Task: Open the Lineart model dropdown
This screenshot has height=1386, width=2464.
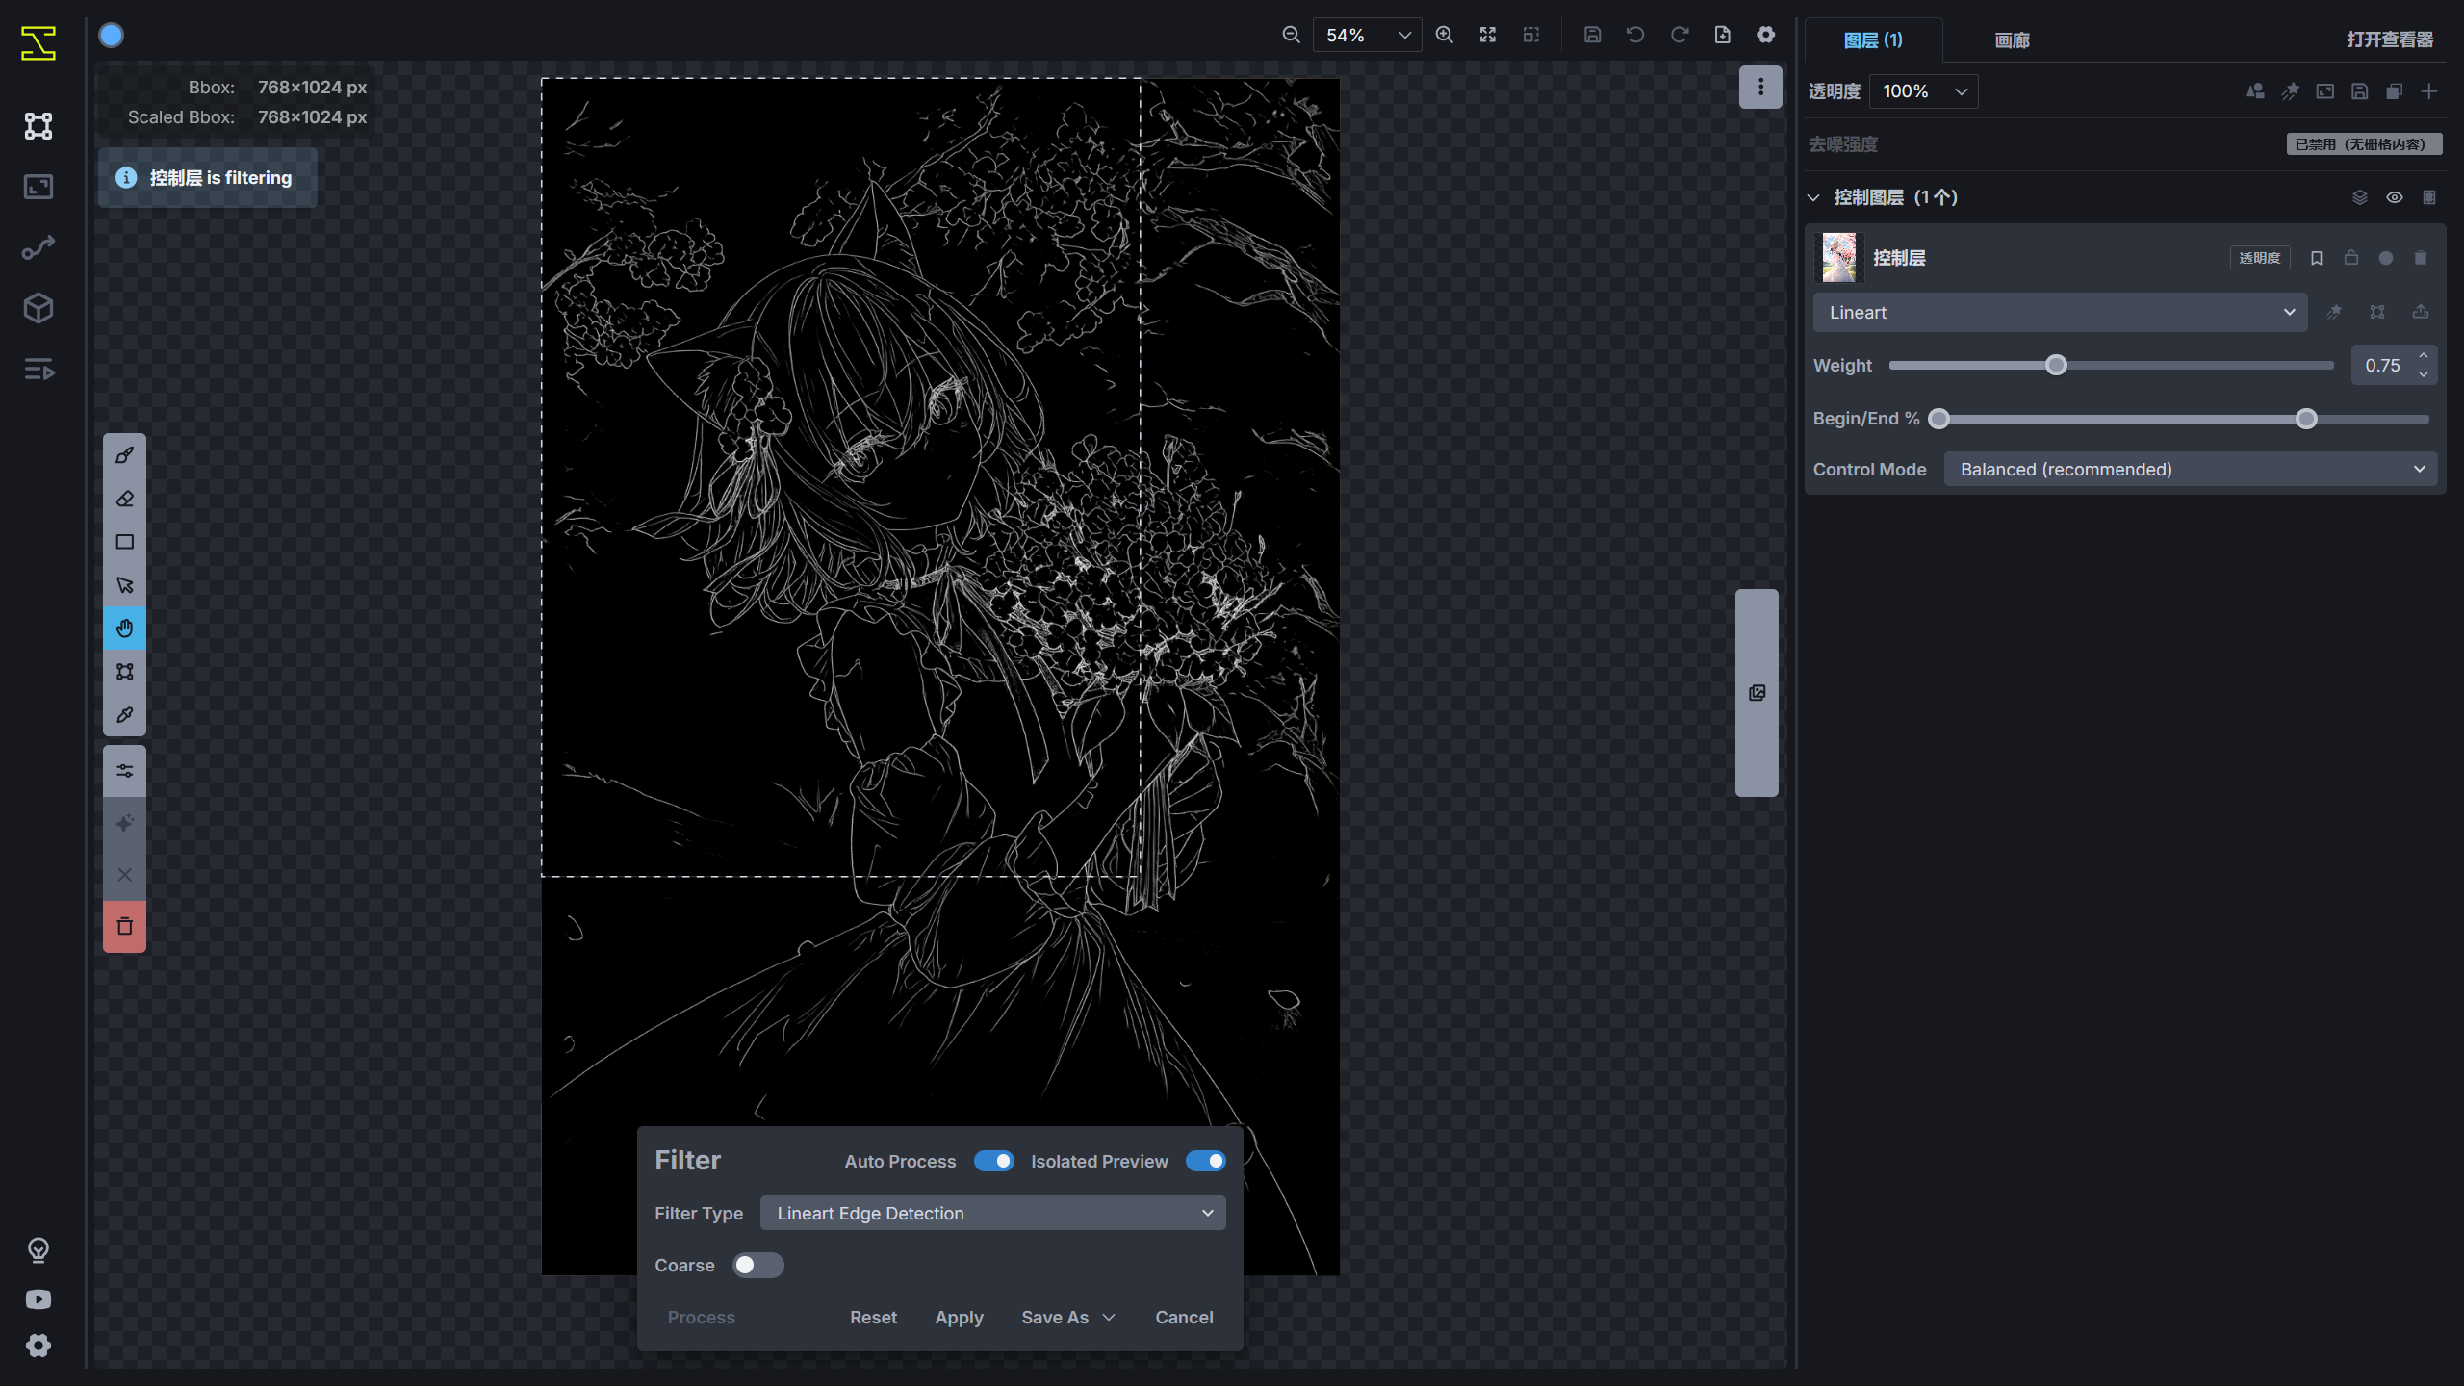Action: click(x=2060, y=312)
